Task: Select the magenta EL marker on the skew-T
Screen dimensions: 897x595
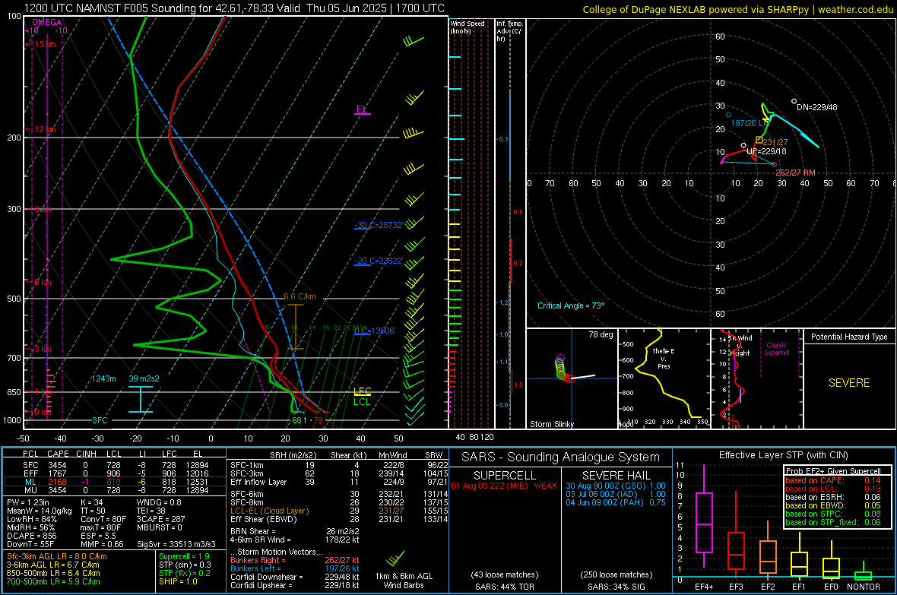Action: 362,109
